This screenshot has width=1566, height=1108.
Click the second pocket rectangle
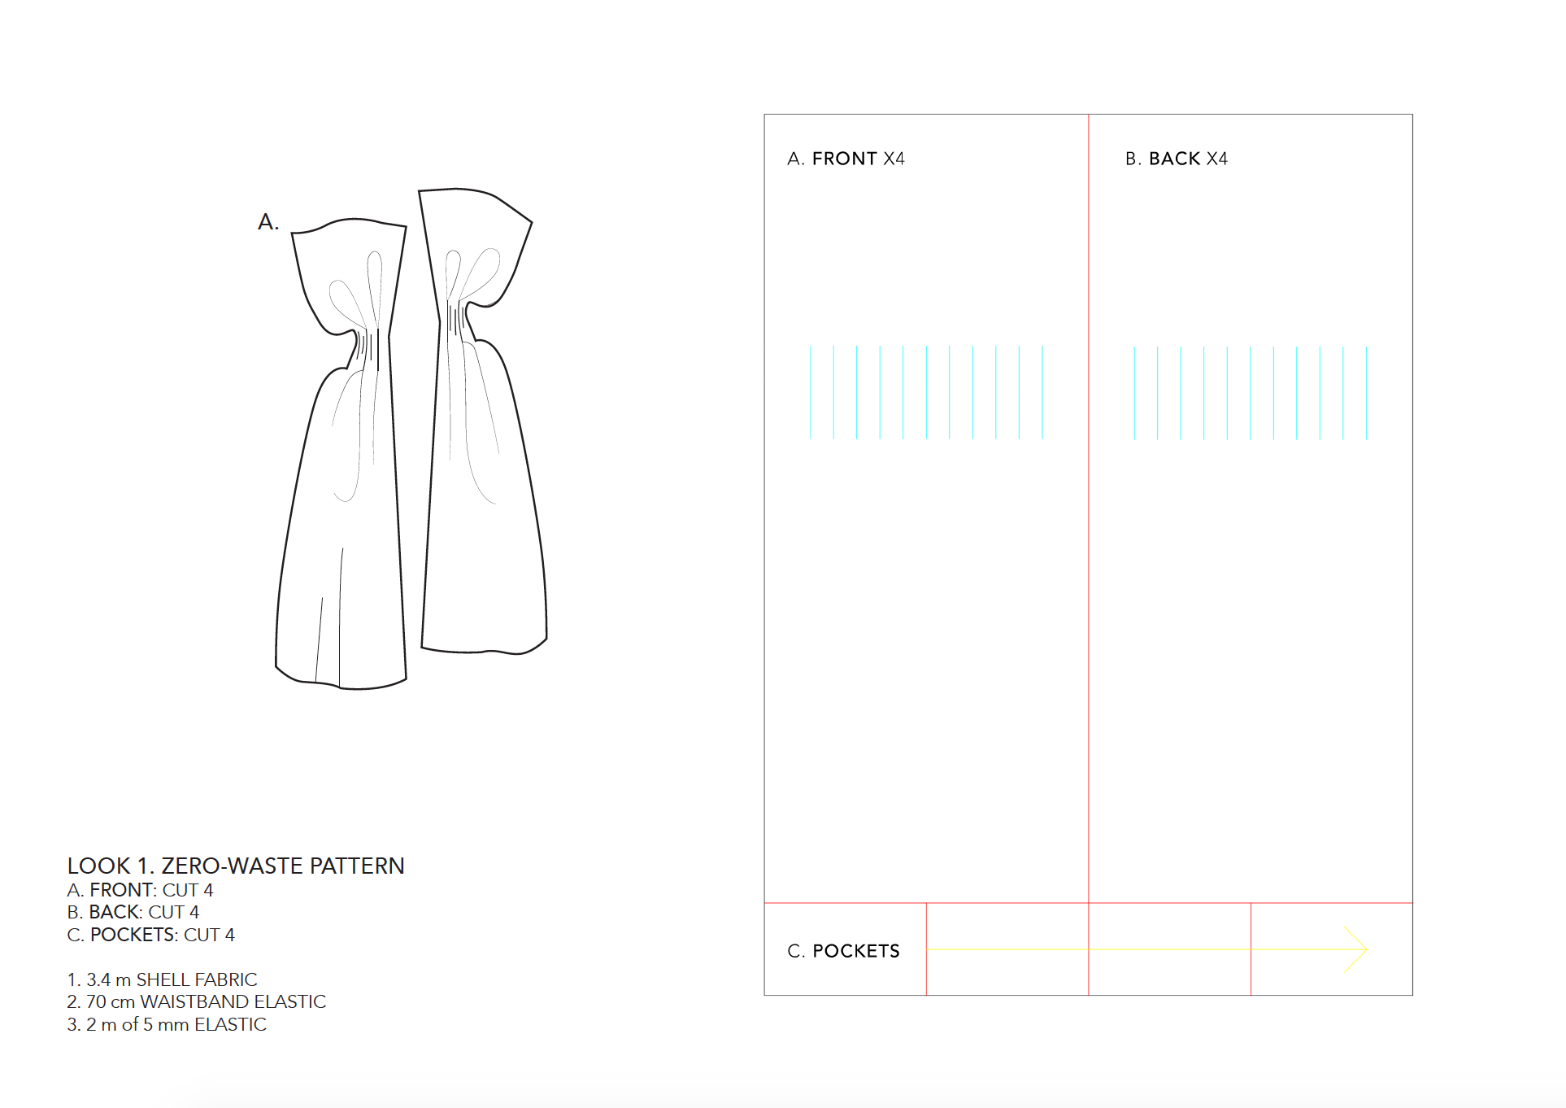click(x=1007, y=968)
